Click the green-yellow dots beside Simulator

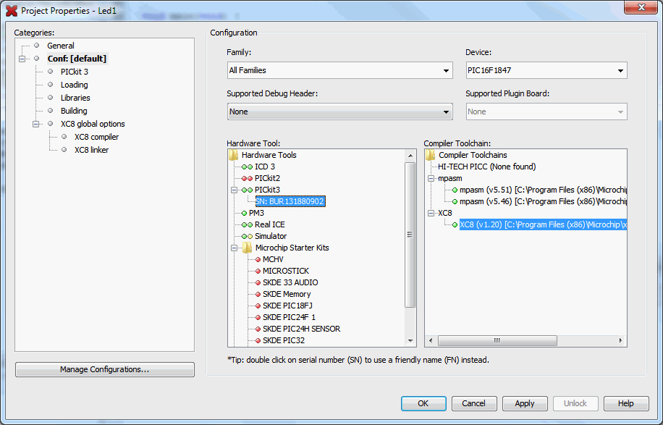point(247,237)
